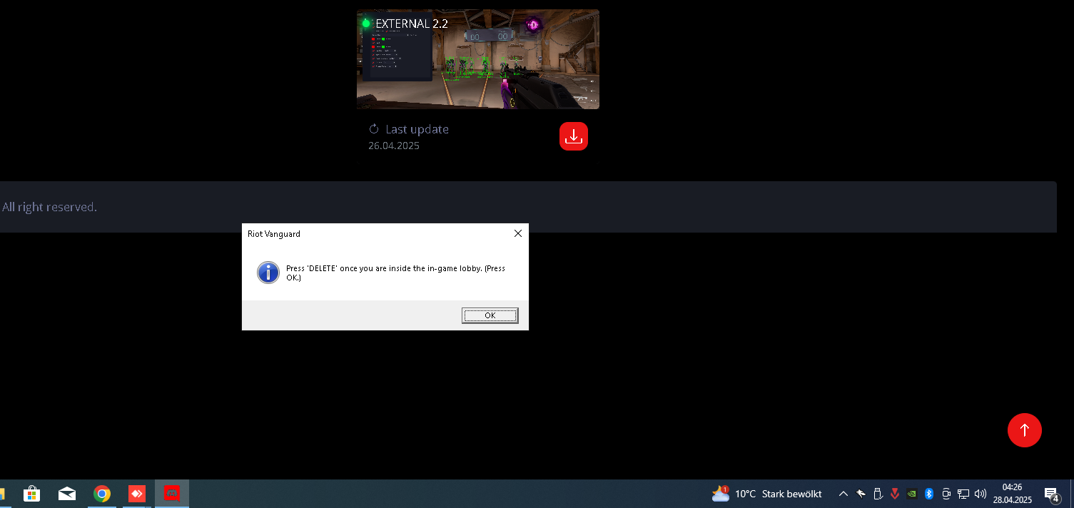Viewport: 1074px width, 508px height.
Task: Open the Mail app from the taskbar
Action: coord(67,494)
